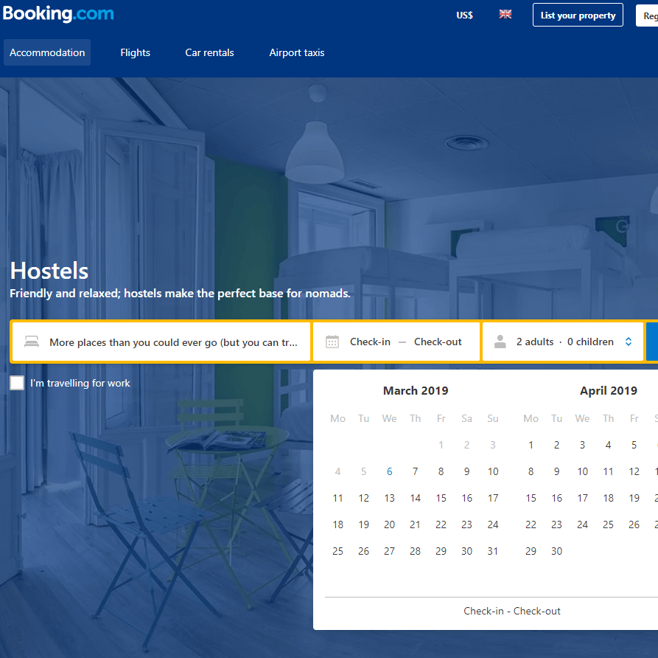Enable the "I'm travelling for work" checkbox

(x=16, y=382)
